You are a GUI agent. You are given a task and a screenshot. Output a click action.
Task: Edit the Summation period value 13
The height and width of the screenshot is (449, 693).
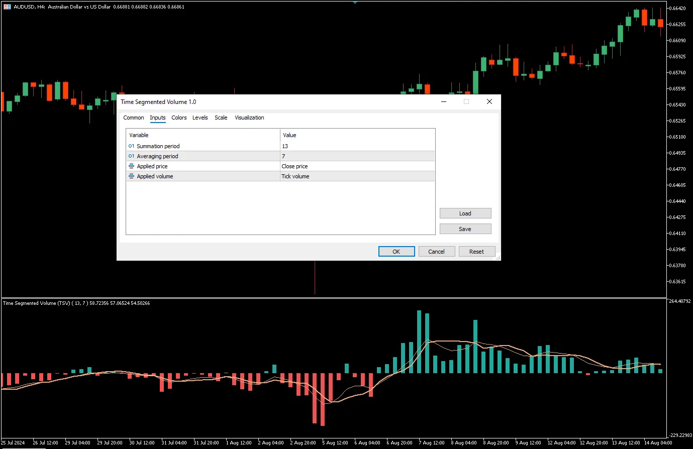(x=357, y=146)
